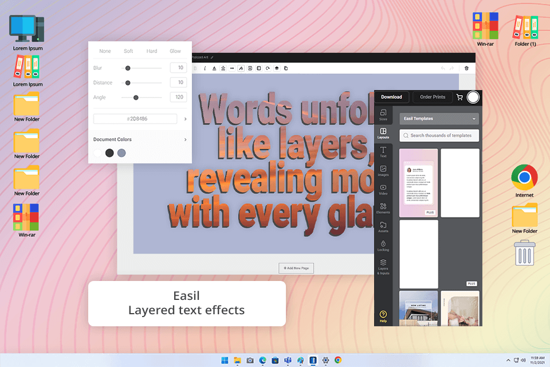Select the None shadow option
Image resolution: width=550 pixels, height=367 pixels.
point(105,51)
